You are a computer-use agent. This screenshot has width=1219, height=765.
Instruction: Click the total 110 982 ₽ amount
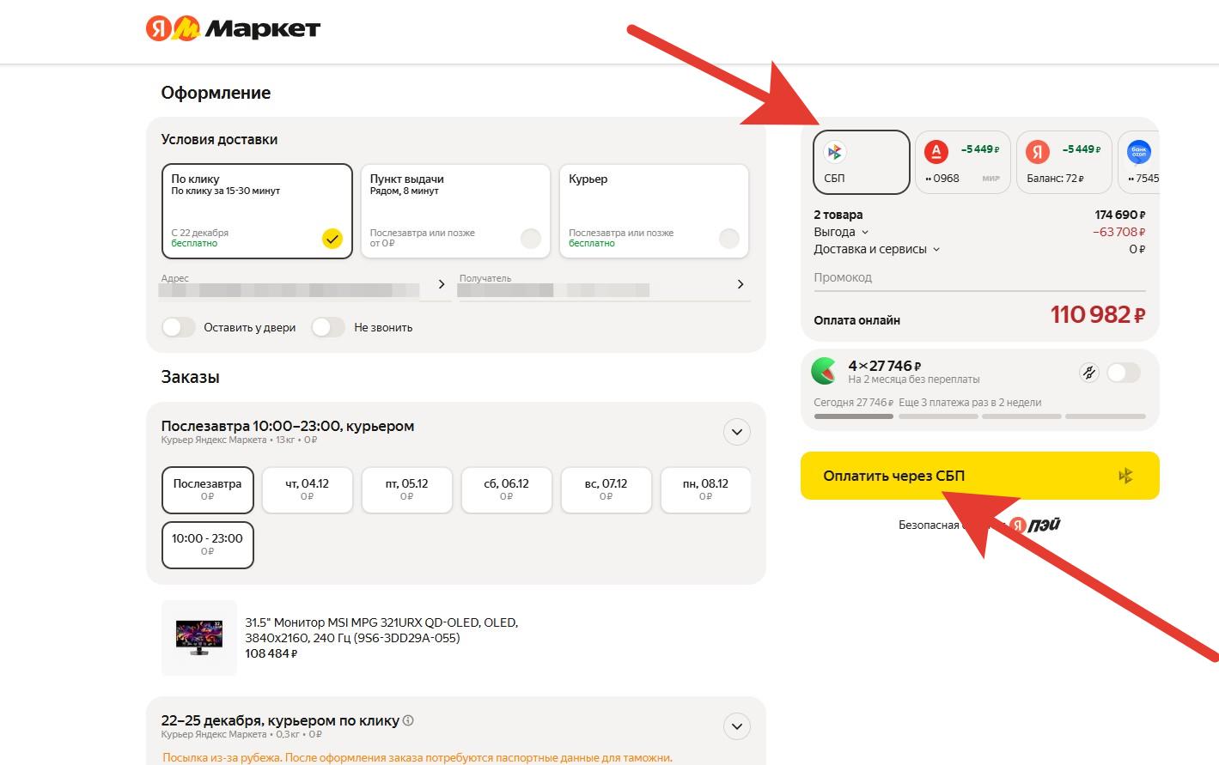click(1098, 315)
